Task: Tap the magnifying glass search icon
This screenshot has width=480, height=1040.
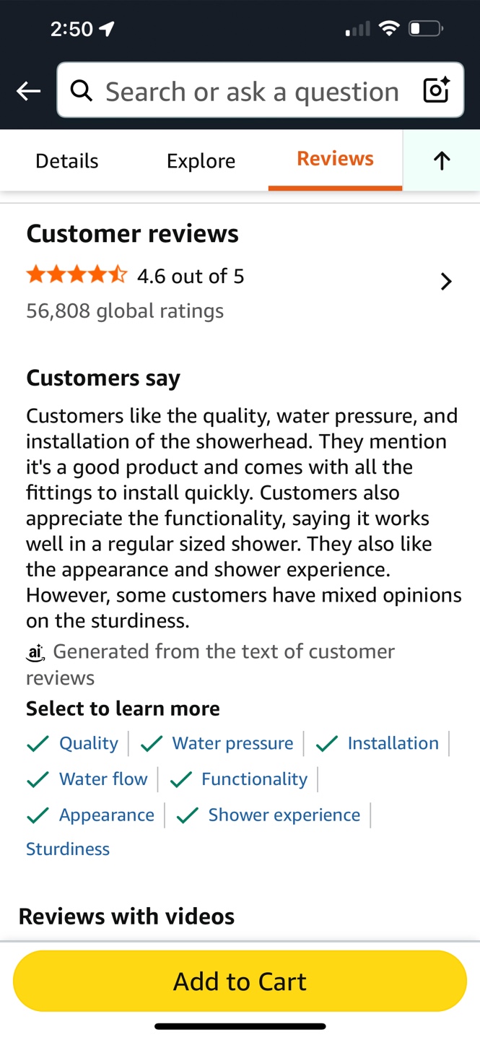Action: pos(81,90)
